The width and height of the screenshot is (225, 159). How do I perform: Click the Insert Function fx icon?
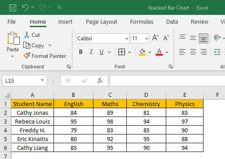pyautogui.click(x=100, y=81)
